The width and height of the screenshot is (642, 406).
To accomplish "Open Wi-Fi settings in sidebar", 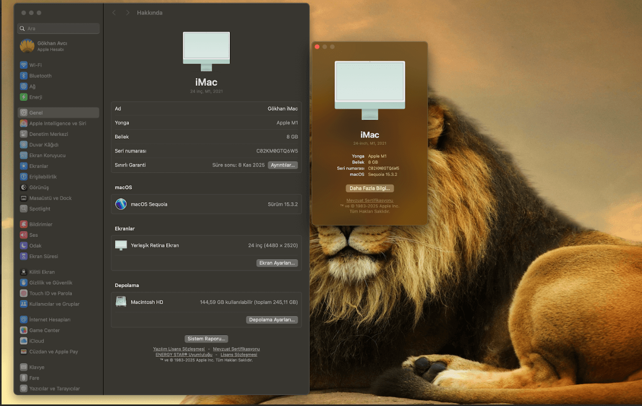I will pyautogui.click(x=59, y=65).
